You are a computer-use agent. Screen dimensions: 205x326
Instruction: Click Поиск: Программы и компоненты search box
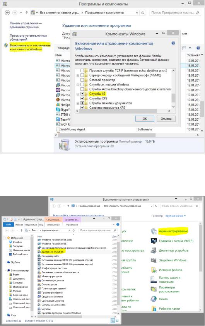point(175,13)
